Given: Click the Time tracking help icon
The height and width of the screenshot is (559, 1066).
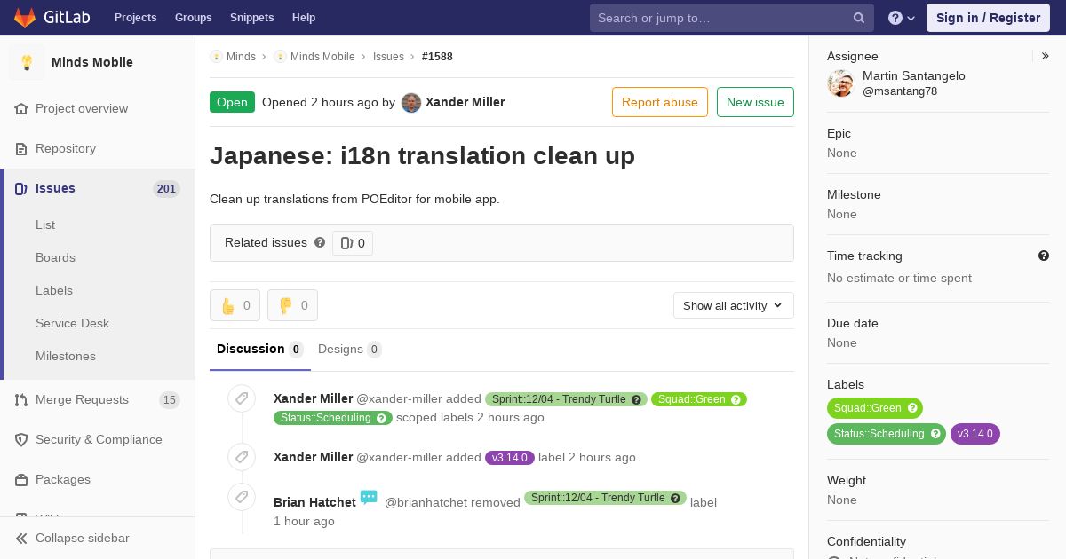Looking at the screenshot, I should coord(1044,256).
